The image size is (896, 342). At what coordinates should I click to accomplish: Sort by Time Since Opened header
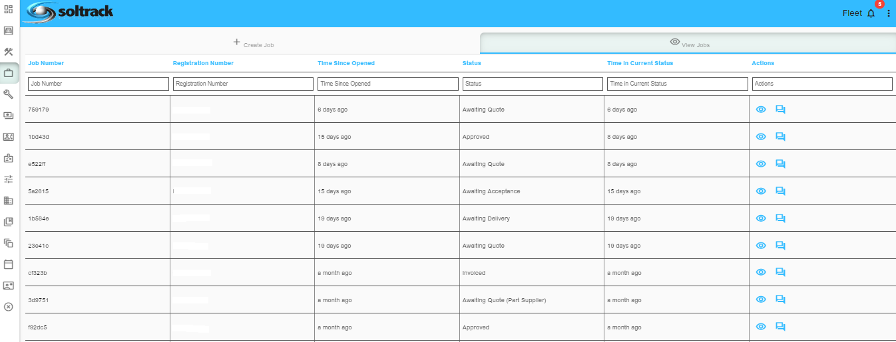coord(346,63)
